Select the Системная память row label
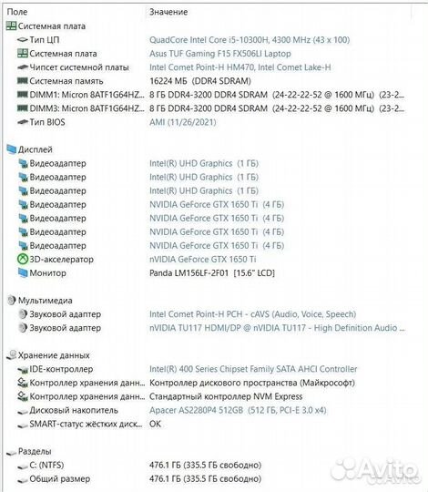This screenshot has width=428, height=492. [x=66, y=81]
